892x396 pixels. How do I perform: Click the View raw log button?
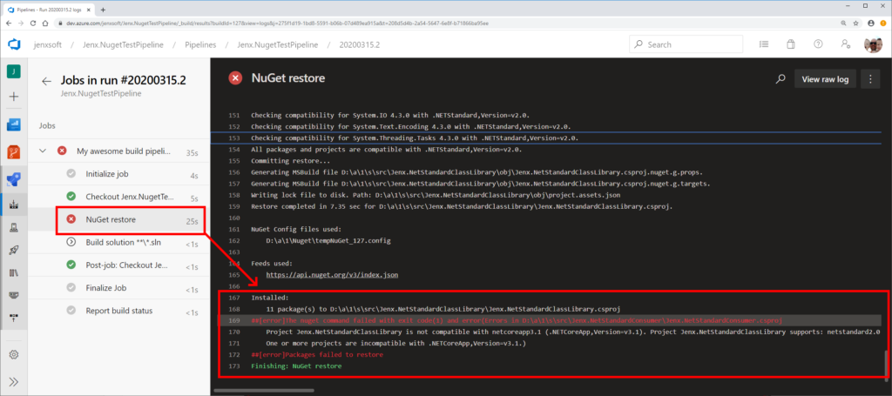tap(825, 79)
